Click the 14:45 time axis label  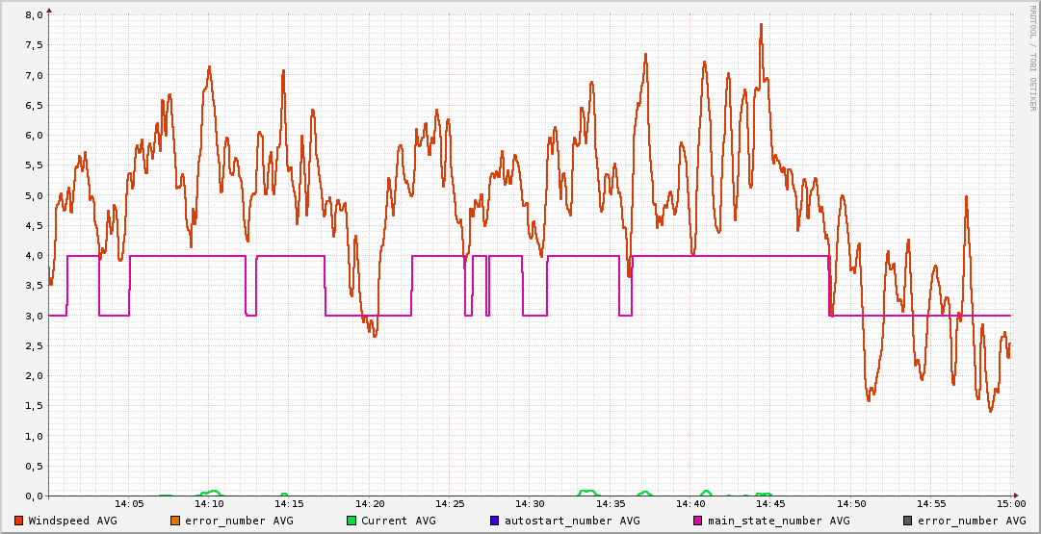point(770,503)
